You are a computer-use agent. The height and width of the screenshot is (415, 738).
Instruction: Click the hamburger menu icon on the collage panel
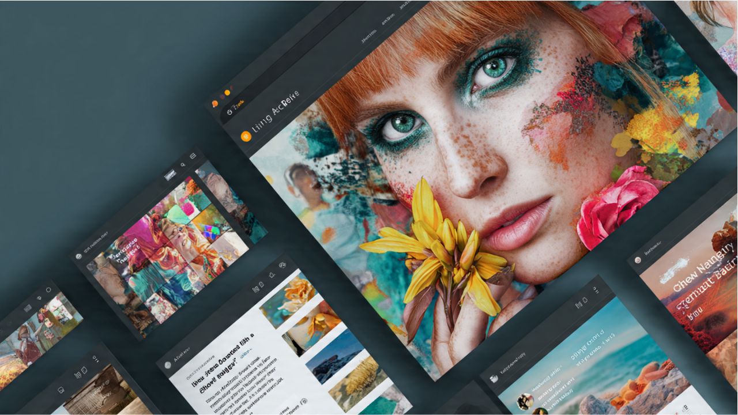[193, 156]
